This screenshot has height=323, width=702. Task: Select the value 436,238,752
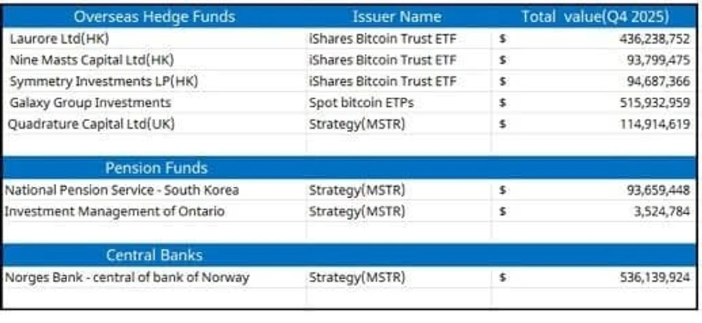tap(655, 39)
